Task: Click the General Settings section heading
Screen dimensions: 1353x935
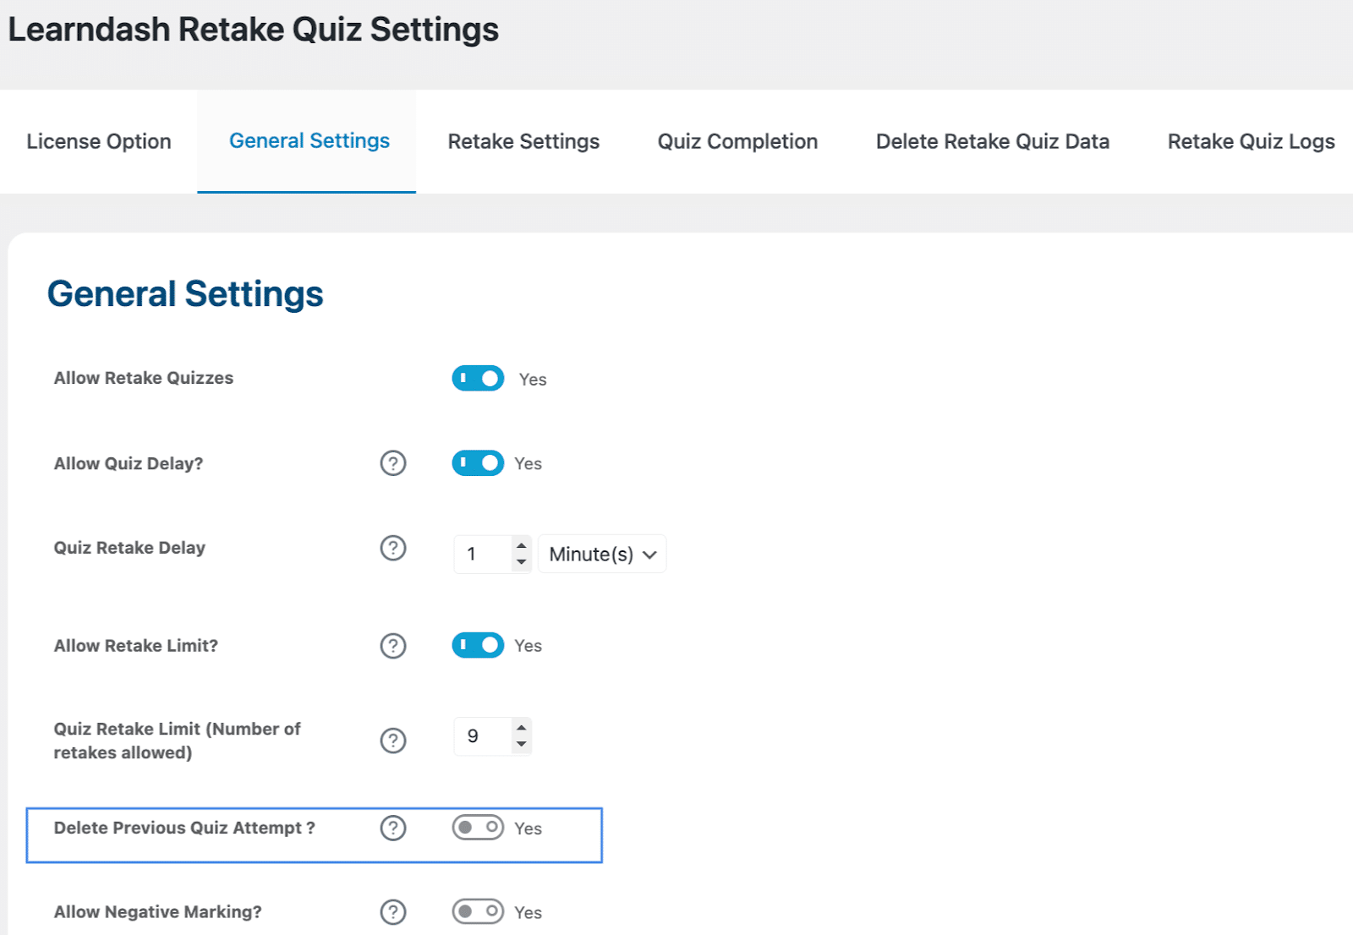Action: [x=185, y=294]
